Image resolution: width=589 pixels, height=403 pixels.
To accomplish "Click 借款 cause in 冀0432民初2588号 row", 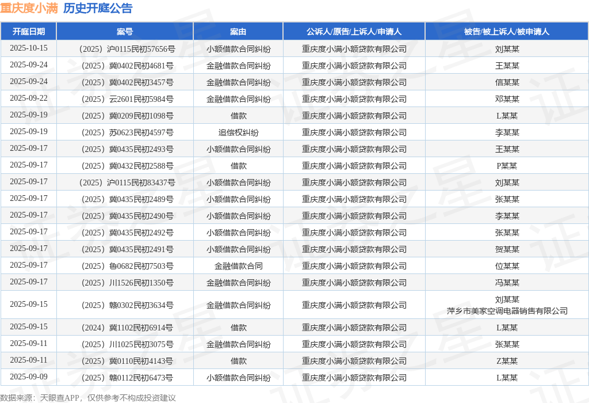I will tap(239, 166).
